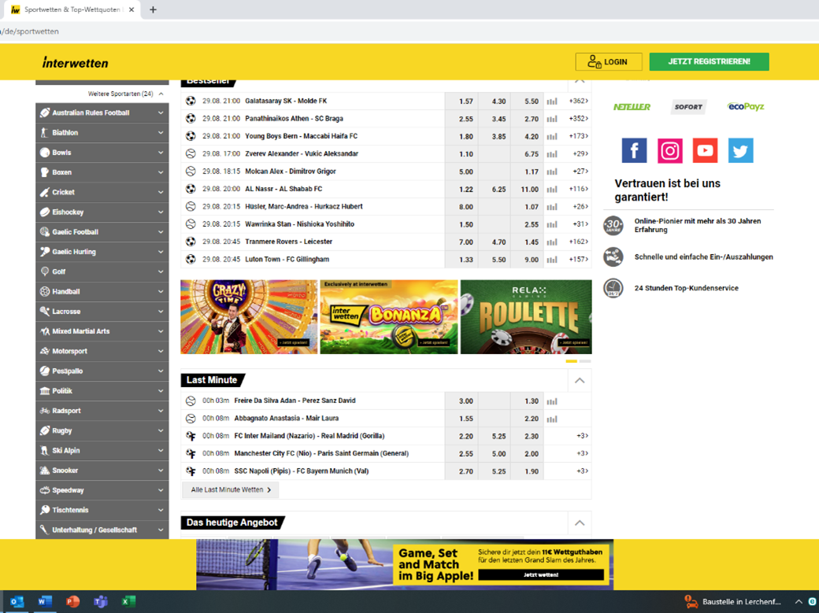Click stats icon for Luton Town match
The height and width of the screenshot is (613, 819).
552,260
